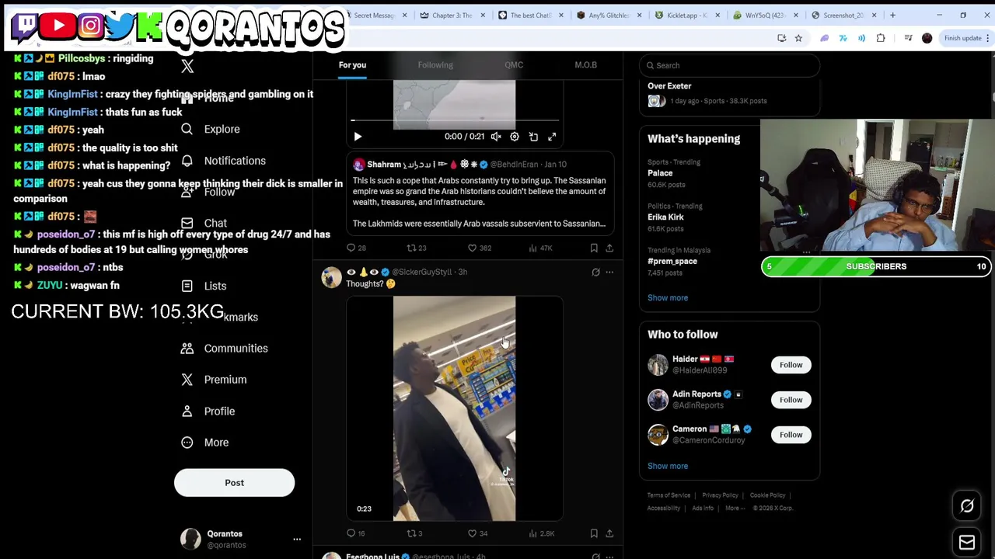995x559 pixels.
Task: Click the X Search field
Action: pyautogui.click(x=729, y=65)
